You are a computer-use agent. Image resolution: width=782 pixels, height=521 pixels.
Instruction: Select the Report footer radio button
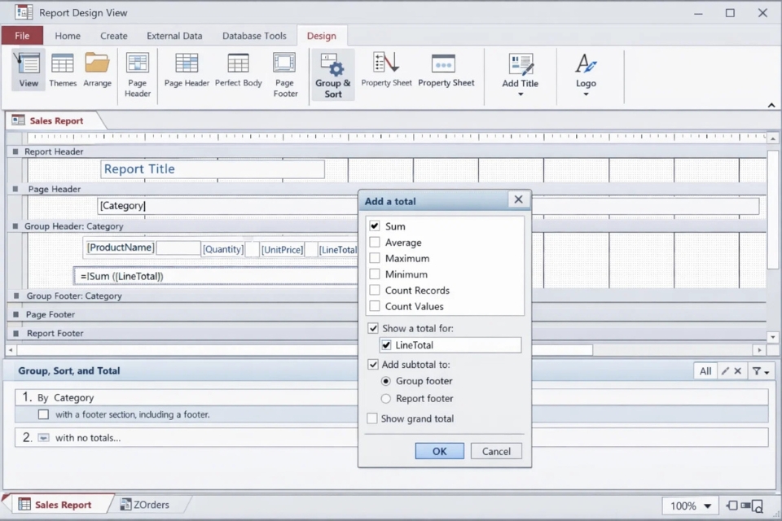click(386, 399)
